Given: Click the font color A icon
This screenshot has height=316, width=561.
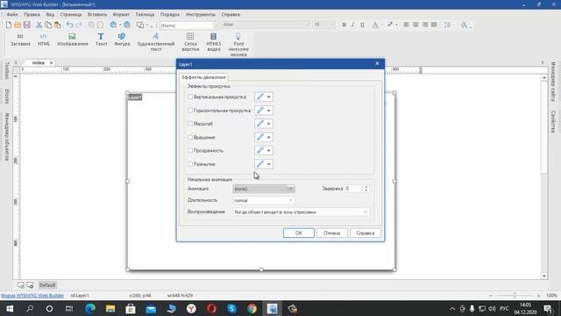Looking at the screenshot, I should click(x=375, y=25).
